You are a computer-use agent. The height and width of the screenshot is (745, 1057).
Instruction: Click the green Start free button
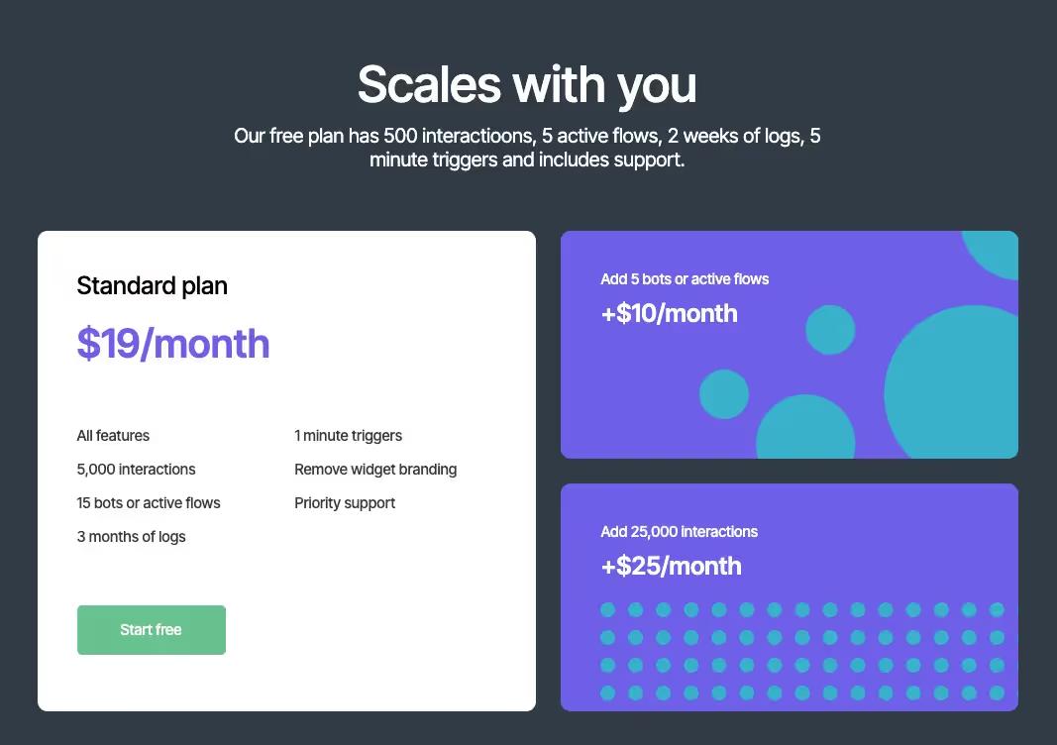coord(151,630)
